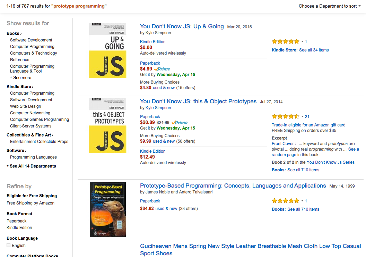Select Computer Networking category

click(x=30, y=113)
